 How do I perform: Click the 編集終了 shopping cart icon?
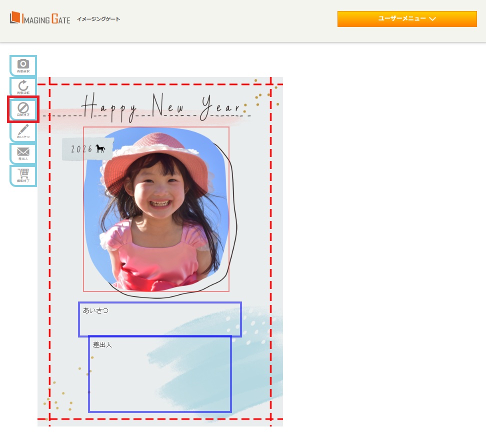click(23, 175)
